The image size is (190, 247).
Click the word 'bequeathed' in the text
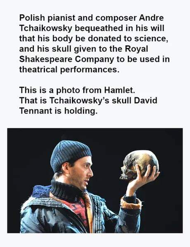pyautogui.click(x=99, y=28)
